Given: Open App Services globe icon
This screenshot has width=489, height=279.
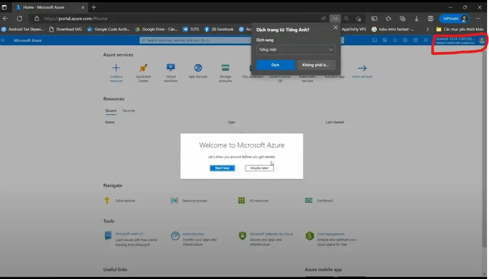Looking at the screenshot, I should pyautogui.click(x=198, y=68).
